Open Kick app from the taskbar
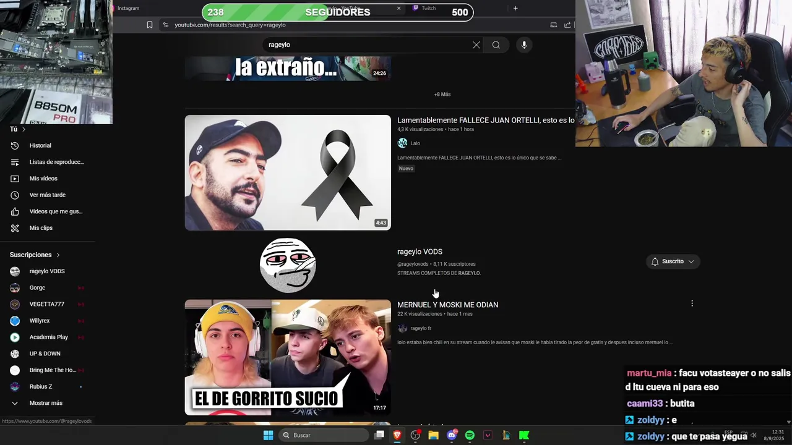Screen dimensions: 792x445 point(524,435)
